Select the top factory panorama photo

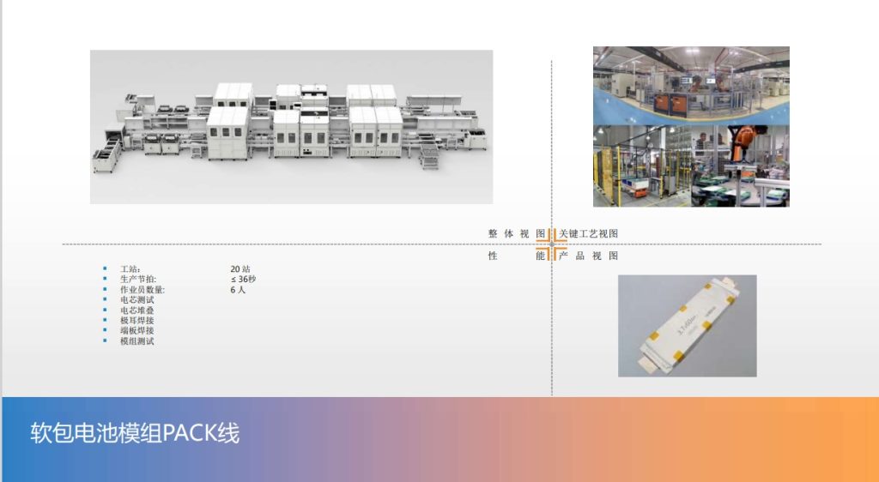(x=691, y=87)
